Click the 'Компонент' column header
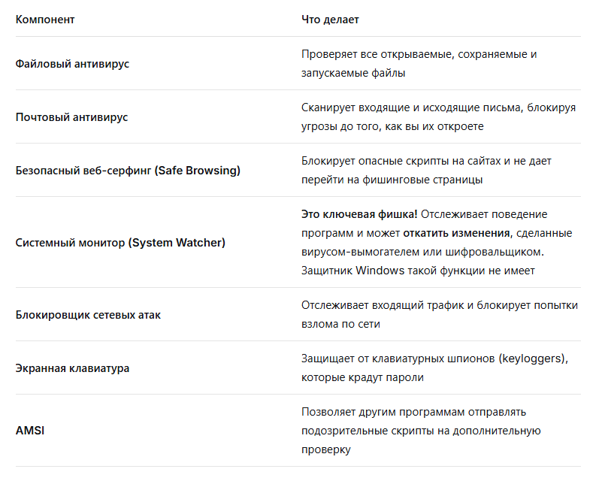Screen dimensions: 596x478 pyautogui.click(x=45, y=20)
